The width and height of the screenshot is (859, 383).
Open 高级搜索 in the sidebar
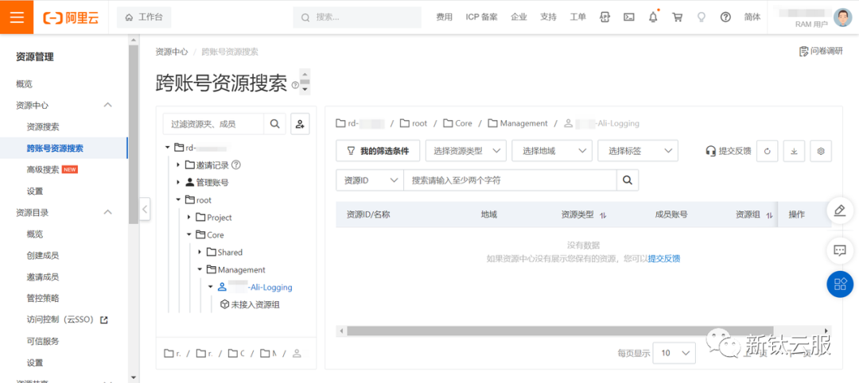coord(43,169)
